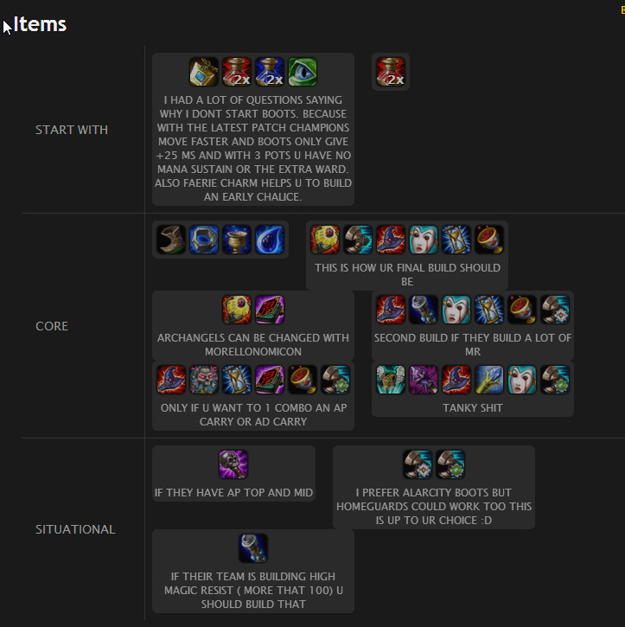Select the Abyssal Scepter skull icon
625x627 pixels.
pos(233,464)
